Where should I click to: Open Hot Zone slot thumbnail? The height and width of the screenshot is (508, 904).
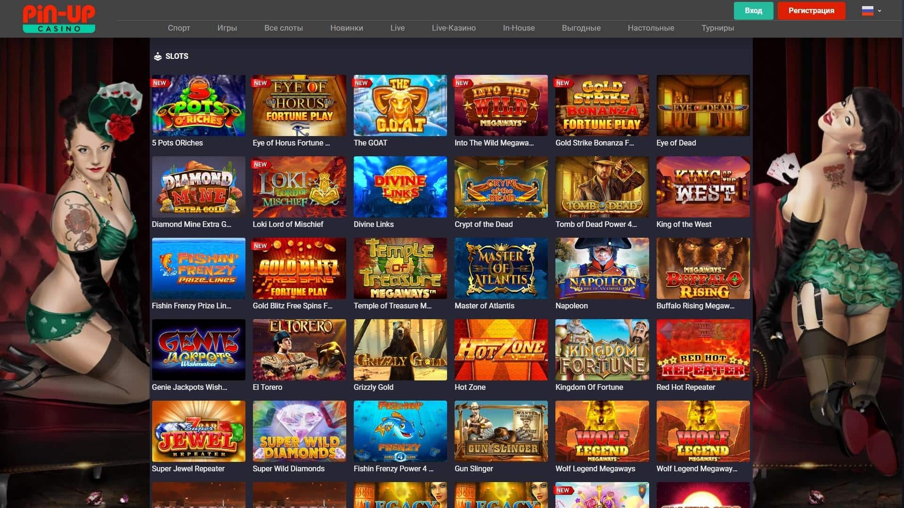tap(501, 350)
